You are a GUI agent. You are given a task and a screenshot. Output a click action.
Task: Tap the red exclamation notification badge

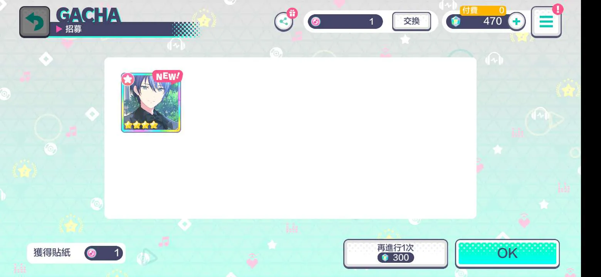coord(557,9)
